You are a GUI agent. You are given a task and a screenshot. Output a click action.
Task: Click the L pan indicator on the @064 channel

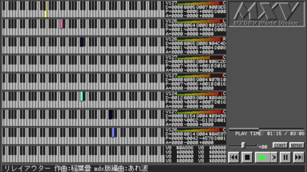tap(224, 21)
